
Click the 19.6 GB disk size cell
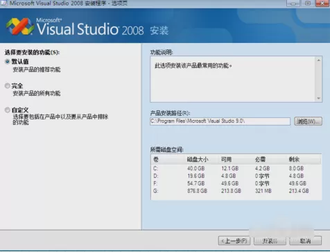tap(196, 176)
